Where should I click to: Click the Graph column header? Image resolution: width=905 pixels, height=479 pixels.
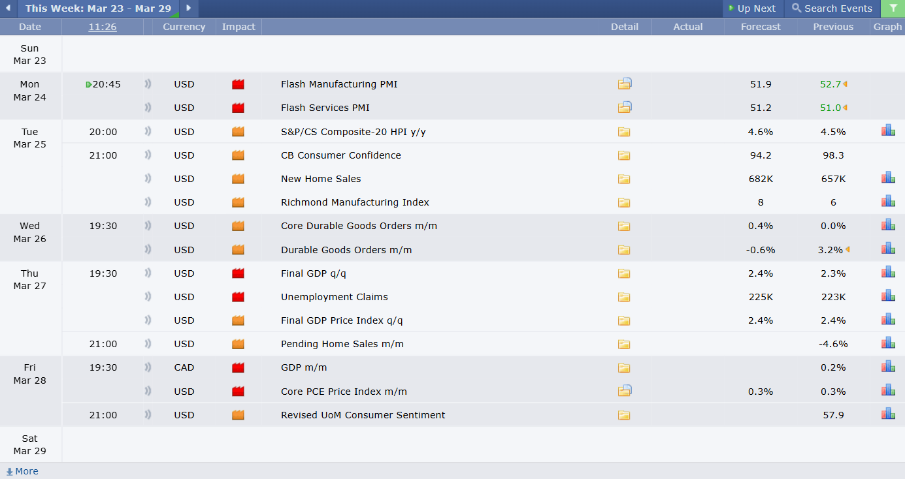[x=887, y=27]
